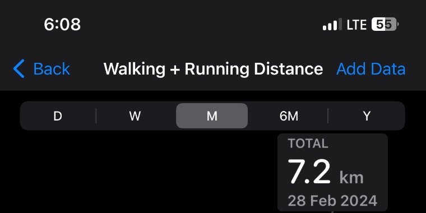Select the M monthly range

pos(212,115)
